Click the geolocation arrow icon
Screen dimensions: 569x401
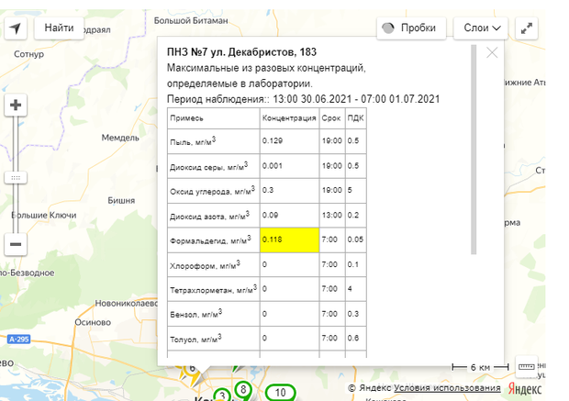click(16, 28)
